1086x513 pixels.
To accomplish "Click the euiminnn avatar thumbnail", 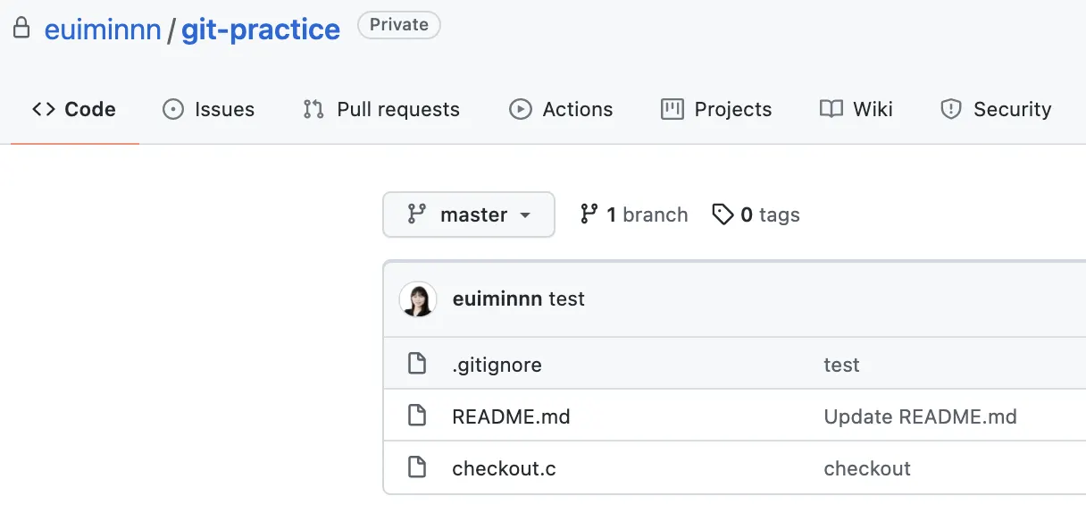I will 418,299.
